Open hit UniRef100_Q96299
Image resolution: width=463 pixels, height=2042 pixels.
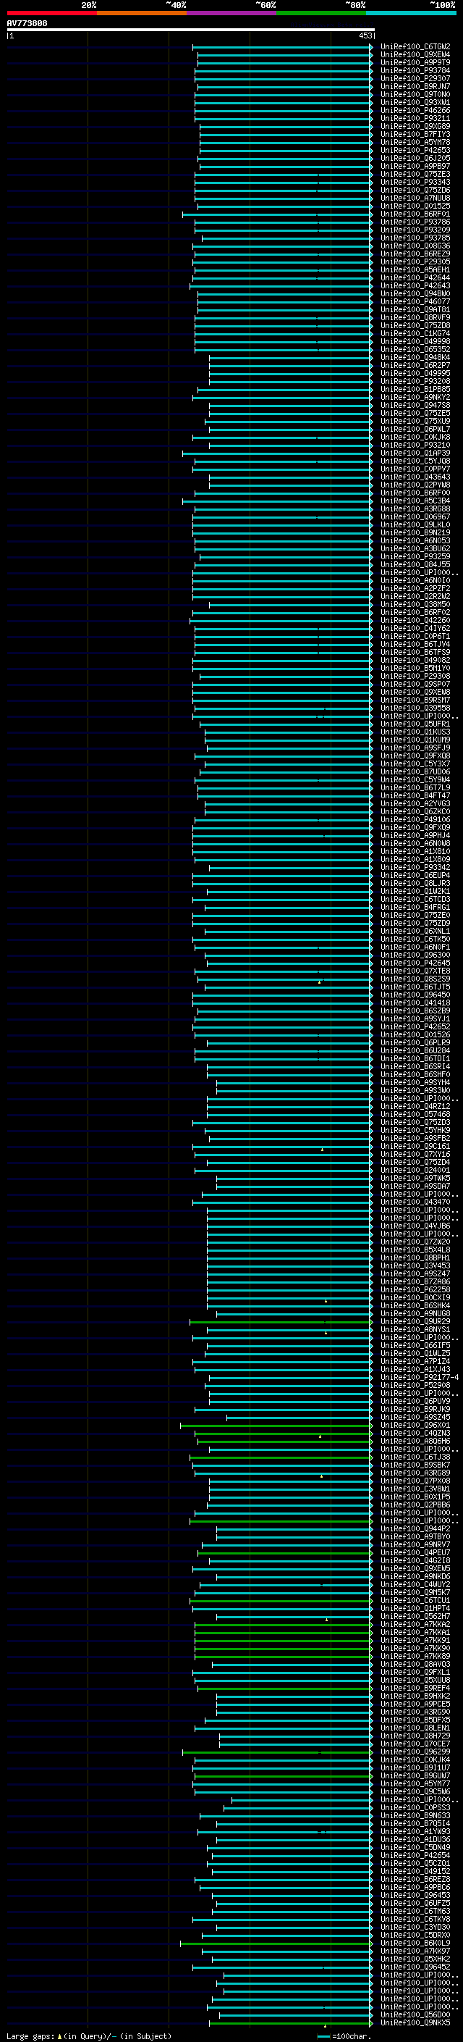coord(415,1752)
